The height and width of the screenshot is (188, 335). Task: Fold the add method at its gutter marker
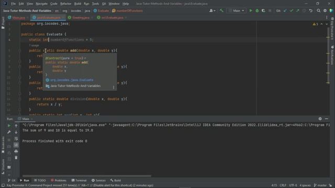[x=19, y=51]
